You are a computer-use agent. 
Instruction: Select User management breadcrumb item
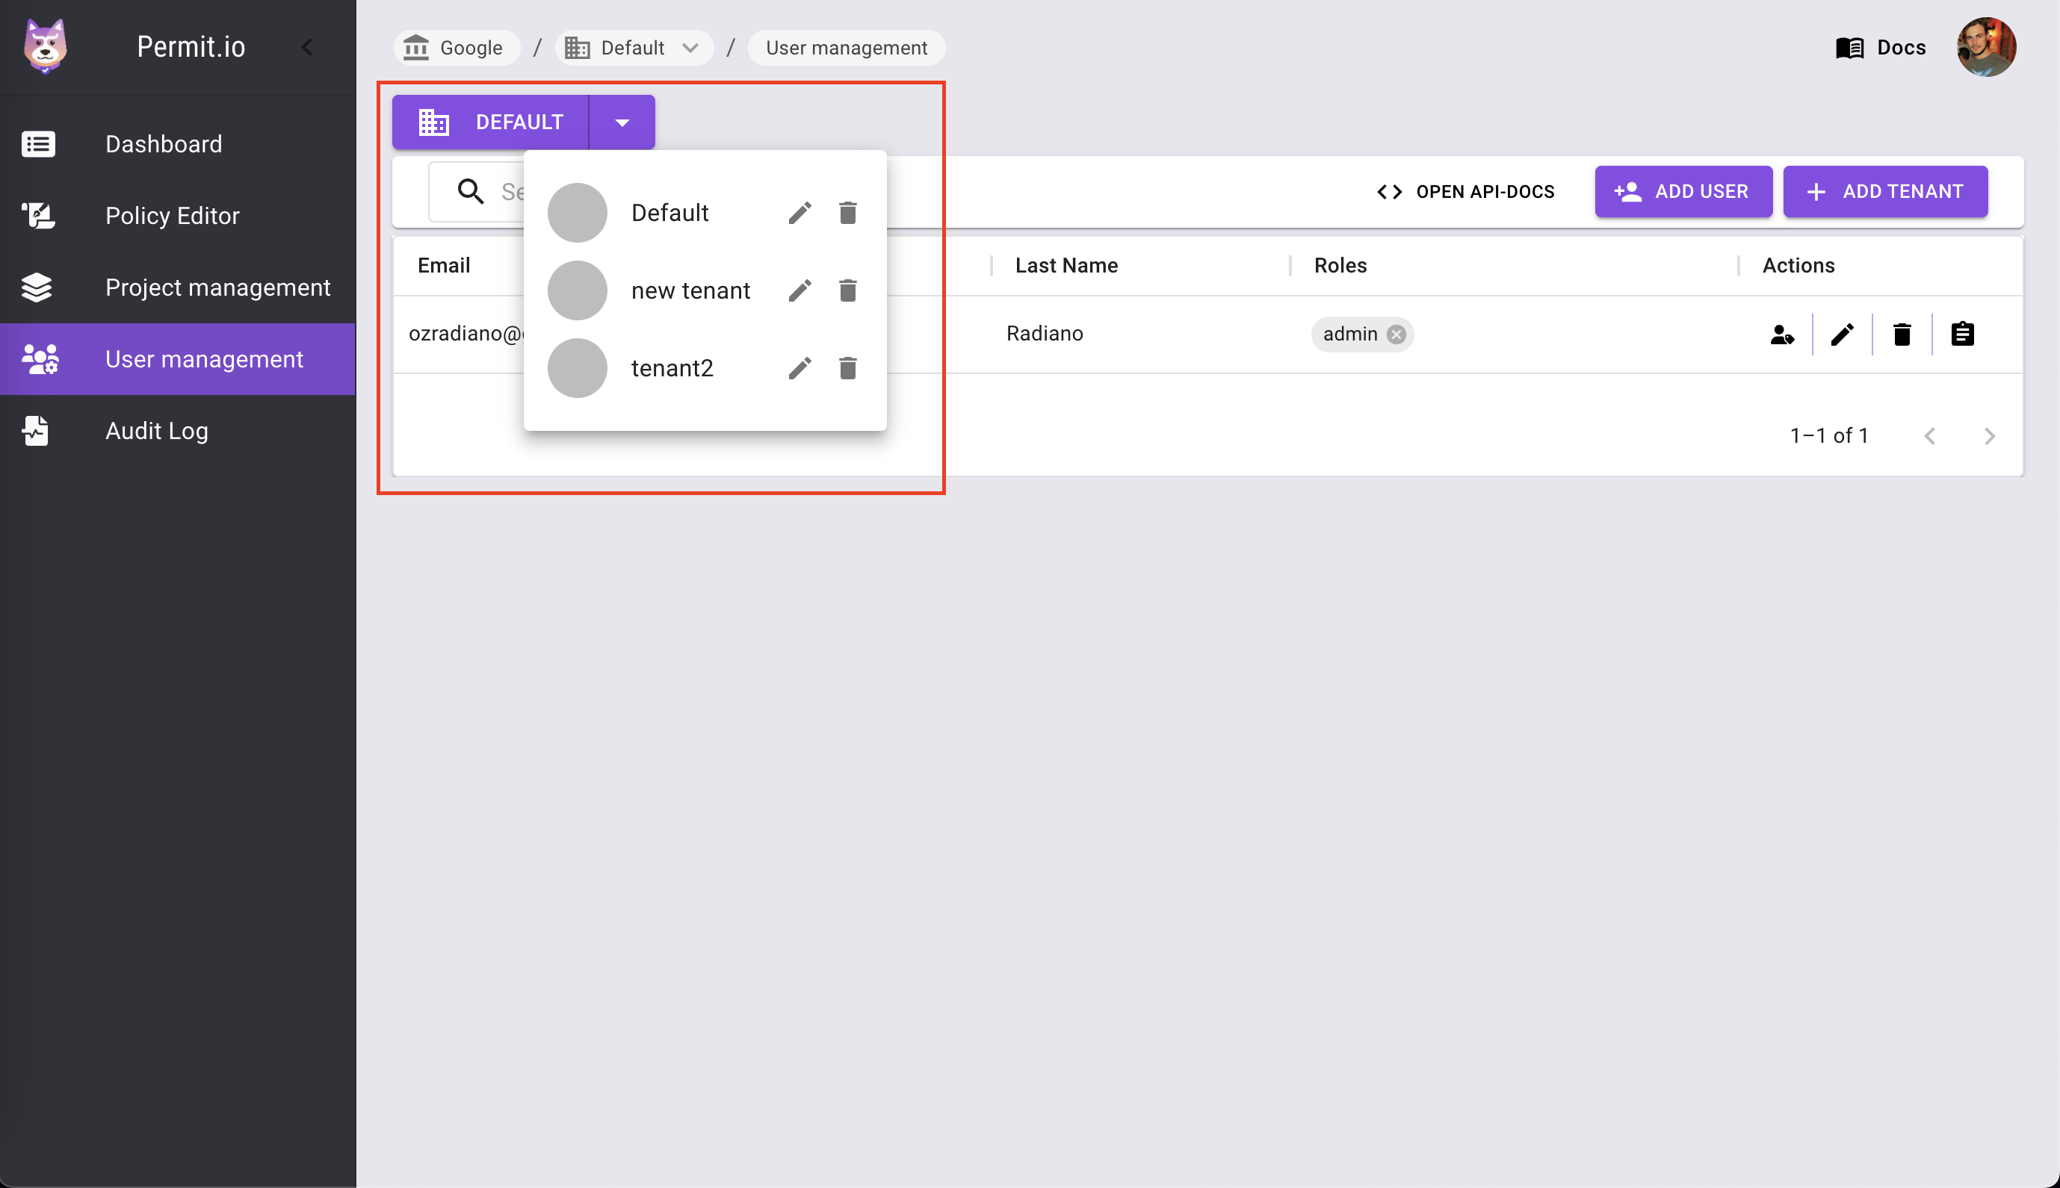pos(845,47)
